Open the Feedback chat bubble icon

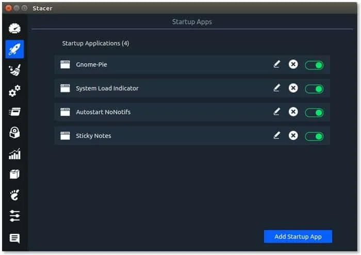point(14,238)
